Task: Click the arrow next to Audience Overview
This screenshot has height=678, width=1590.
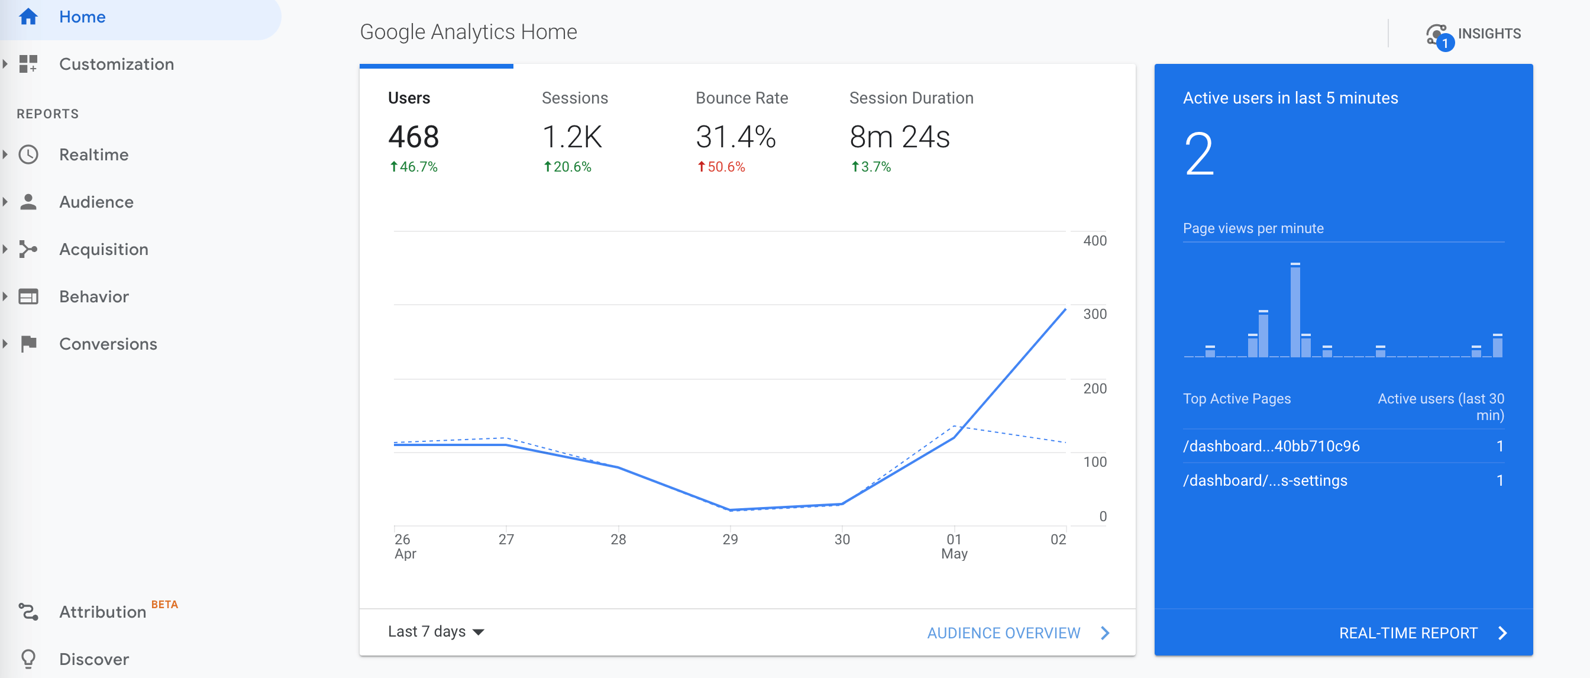Action: coord(1105,633)
